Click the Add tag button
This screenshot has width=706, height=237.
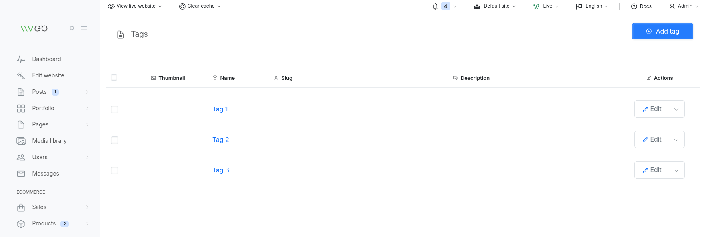tap(662, 31)
